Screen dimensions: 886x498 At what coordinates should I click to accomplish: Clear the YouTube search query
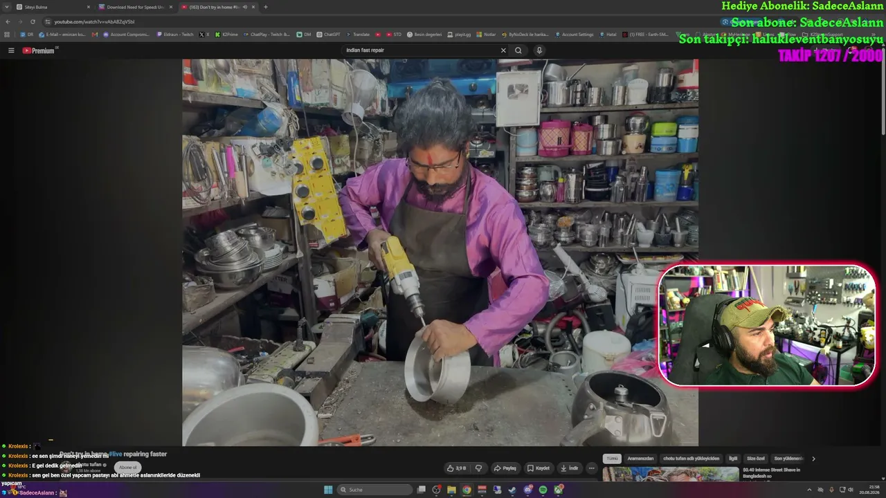pyautogui.click(x=503, y=50)
